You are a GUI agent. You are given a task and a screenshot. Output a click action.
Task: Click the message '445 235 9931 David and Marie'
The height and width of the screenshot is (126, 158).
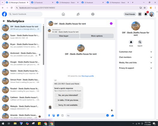click(67, 84)
